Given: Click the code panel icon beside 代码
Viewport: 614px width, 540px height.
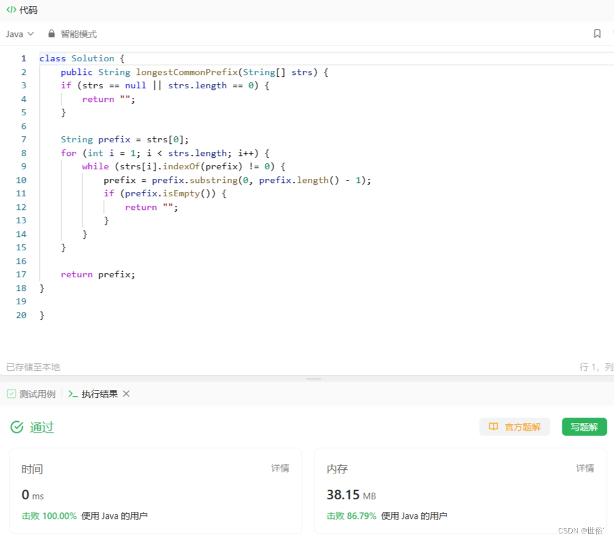Looking at the screenshot, I should coord(11,10).
